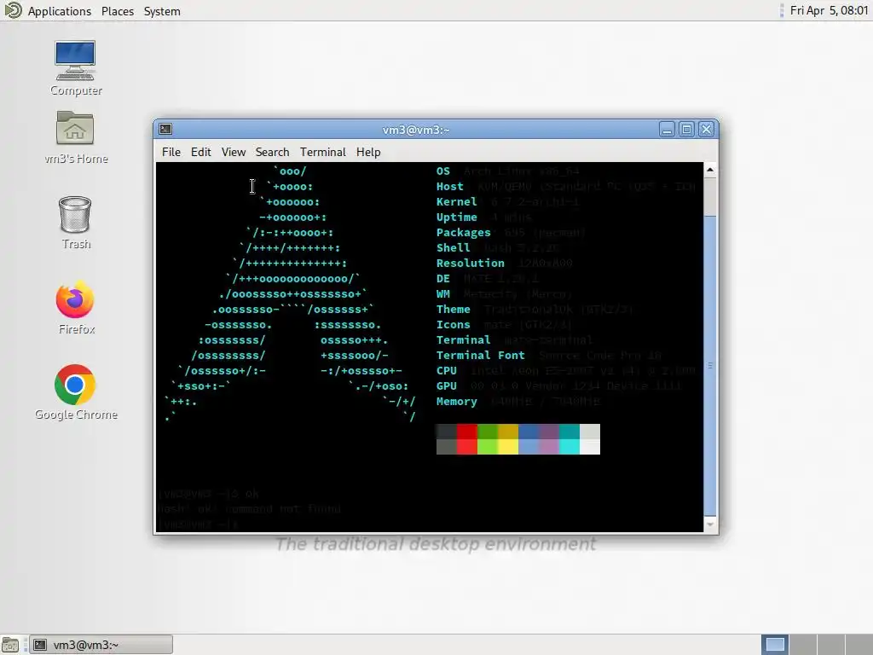The width and height of the screenshot is (873, 655).
Task: Click the terminal vertical scrollbar thumb
Action: click(710, 364)
